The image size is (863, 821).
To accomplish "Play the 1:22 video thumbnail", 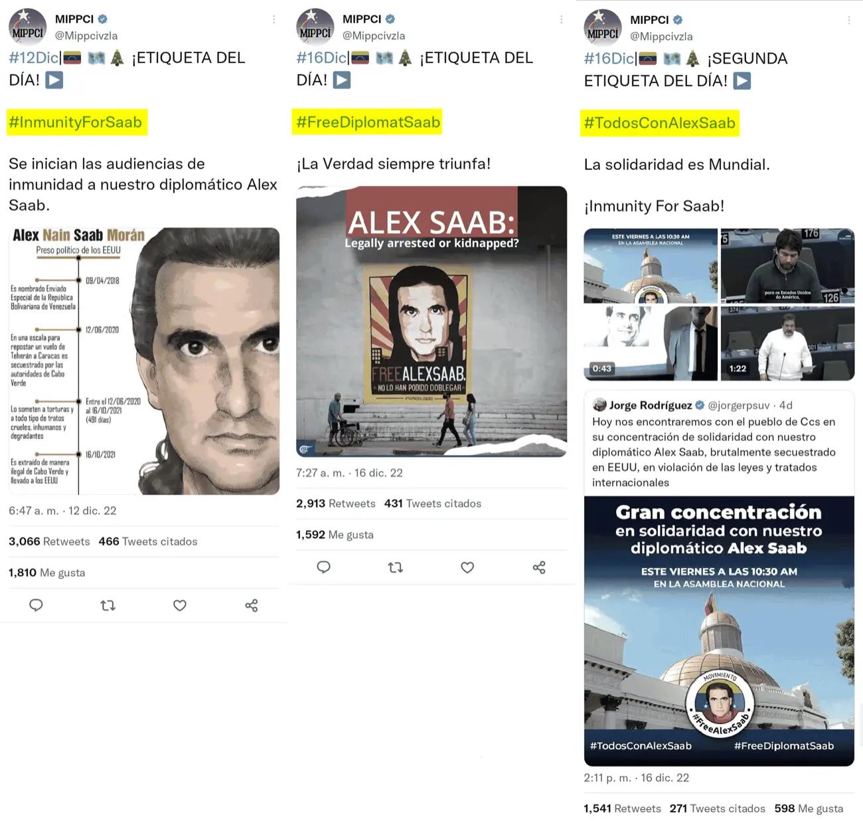I will pyautogui.click(x=787, y=343).
